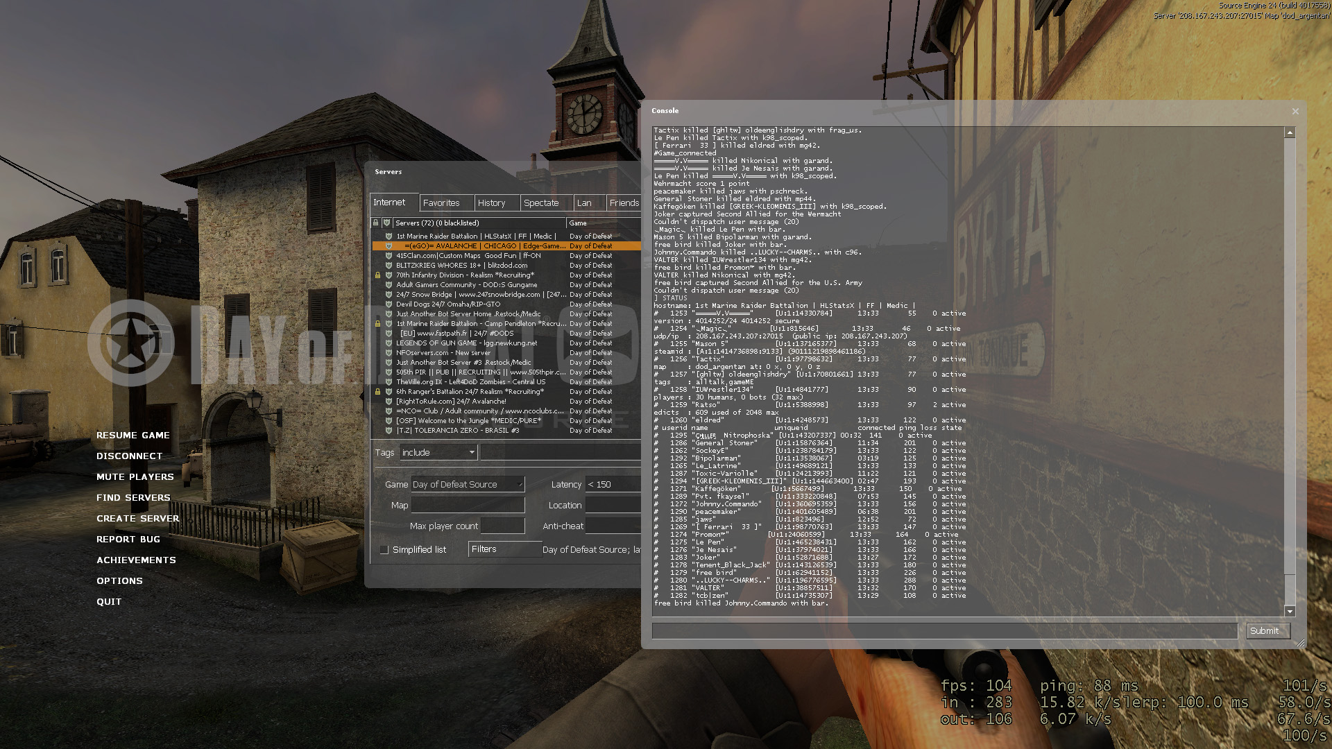Sort by Servers (72) column header
Viewport: 1332px width, 749px height.
479,223
